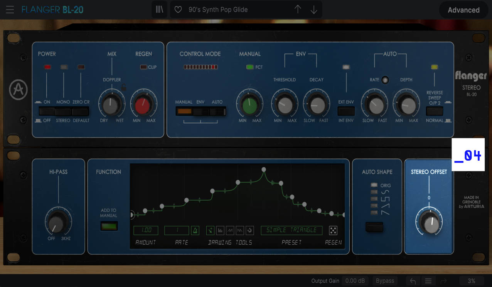Screen dimensions: 492x287
Task: Click Bypass in the bottom bar
Action: point(384,280)
